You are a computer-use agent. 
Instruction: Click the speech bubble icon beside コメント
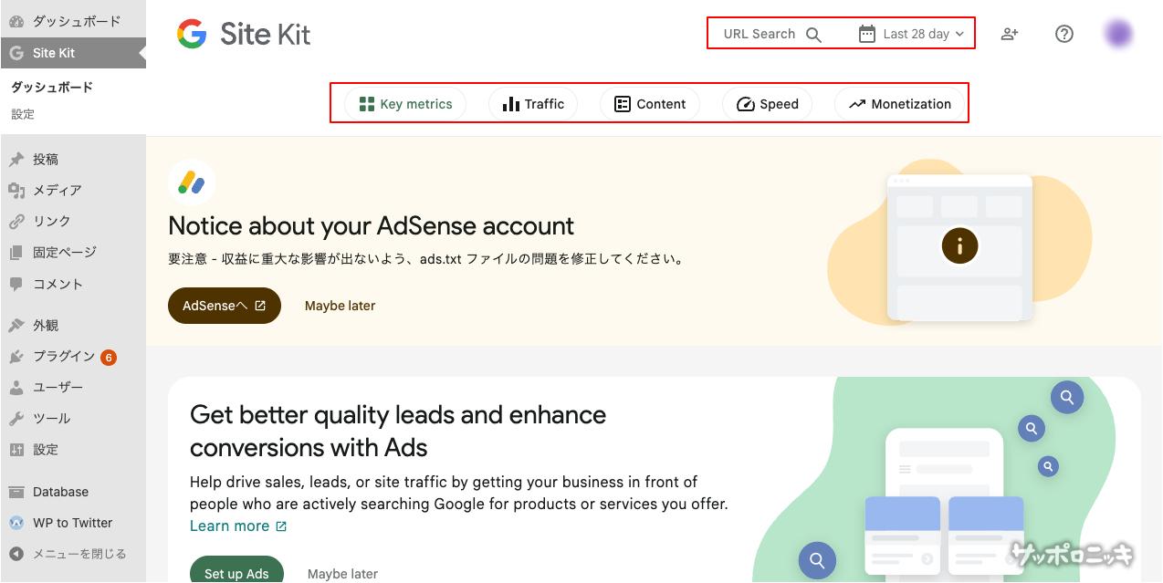16,284
